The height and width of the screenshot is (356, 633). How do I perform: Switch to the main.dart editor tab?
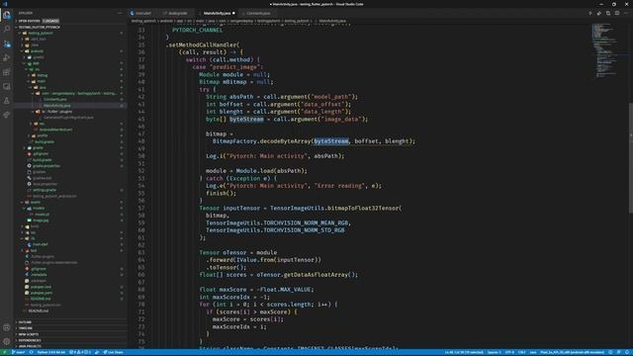point(142,13)
